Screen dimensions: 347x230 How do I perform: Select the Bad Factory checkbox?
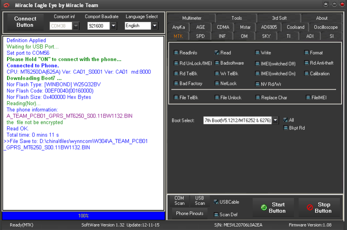pos(176,84)
